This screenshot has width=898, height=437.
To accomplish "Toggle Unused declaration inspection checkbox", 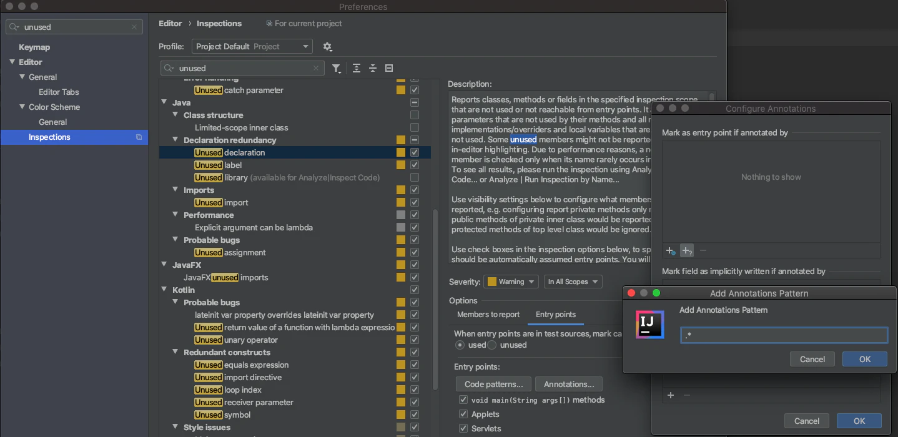I will pos(415,152).
